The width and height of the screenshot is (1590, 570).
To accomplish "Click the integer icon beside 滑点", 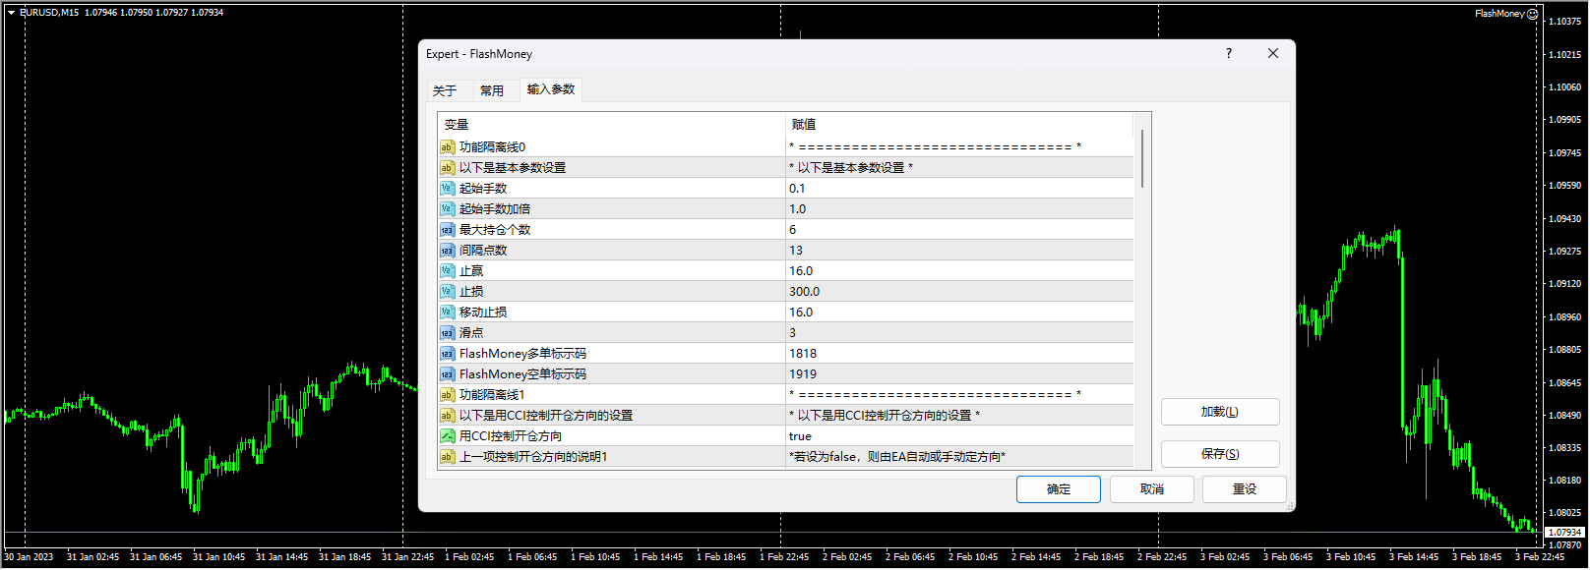I will [x=447, y=333].
